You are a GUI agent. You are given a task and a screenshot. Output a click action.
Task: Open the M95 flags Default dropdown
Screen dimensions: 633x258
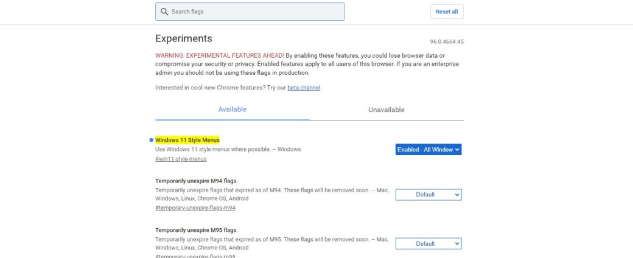[428, 244]
